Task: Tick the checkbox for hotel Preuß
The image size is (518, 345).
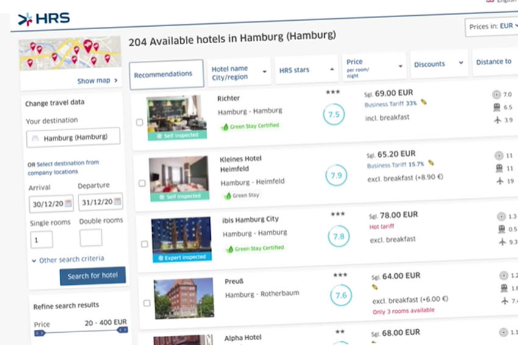Action: (x=147, y=303)
